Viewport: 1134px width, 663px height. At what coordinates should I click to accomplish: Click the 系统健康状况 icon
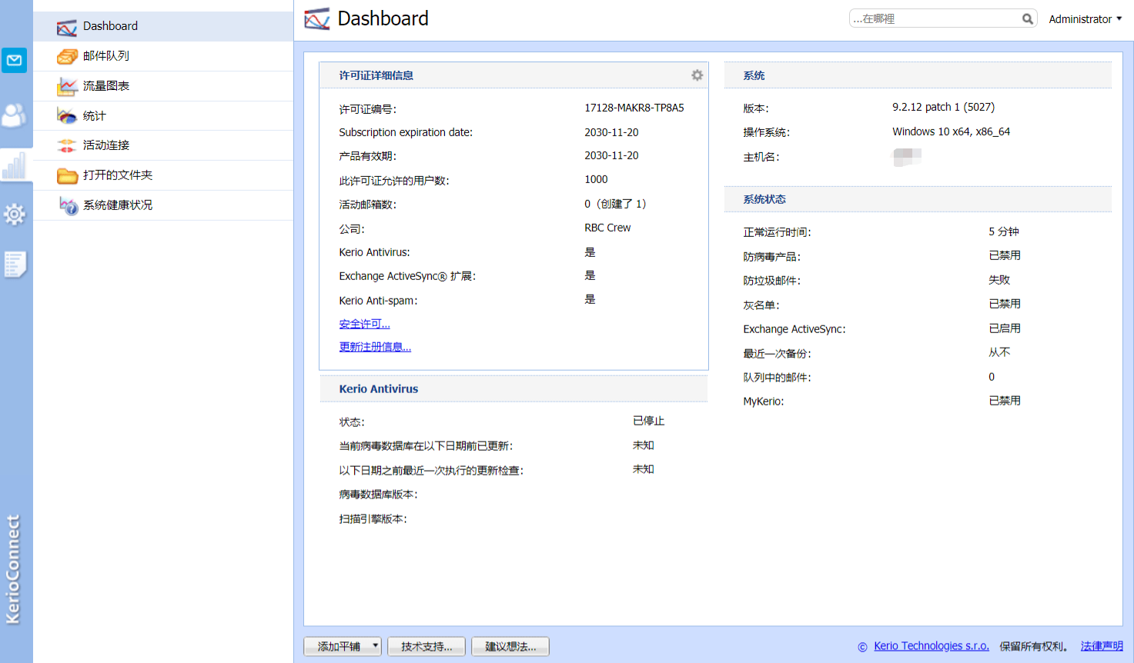[x=68, y=205]
